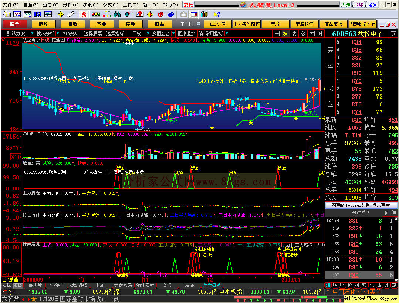Click the red 股票 button

coord(14,24)
